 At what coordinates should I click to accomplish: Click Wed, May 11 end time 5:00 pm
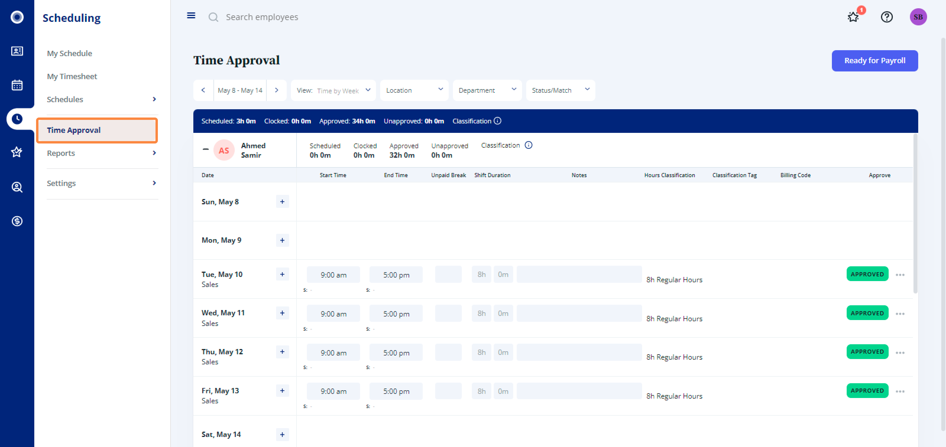click(x=396, y=314)
